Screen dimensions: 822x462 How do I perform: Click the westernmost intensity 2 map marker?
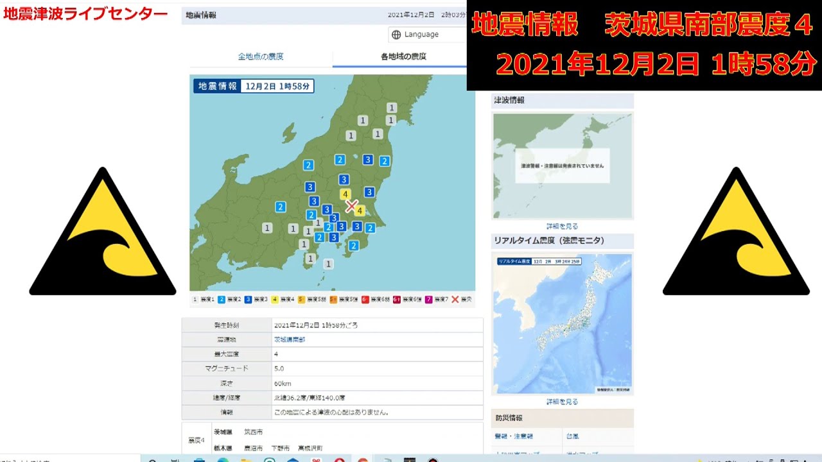pos(280,207)
